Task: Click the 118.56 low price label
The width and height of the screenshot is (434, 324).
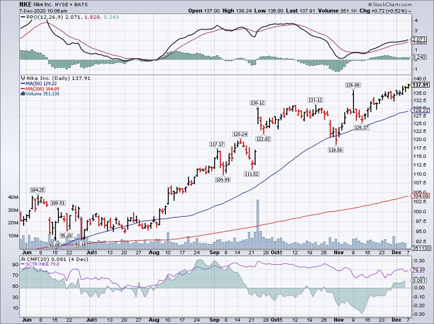Action: (335, 150)
